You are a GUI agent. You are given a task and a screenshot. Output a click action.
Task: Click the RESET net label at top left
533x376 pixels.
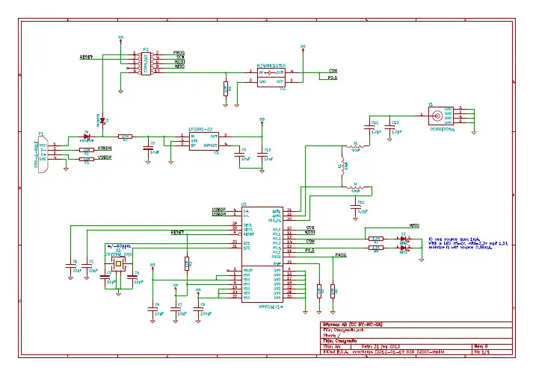coord(86,57)
